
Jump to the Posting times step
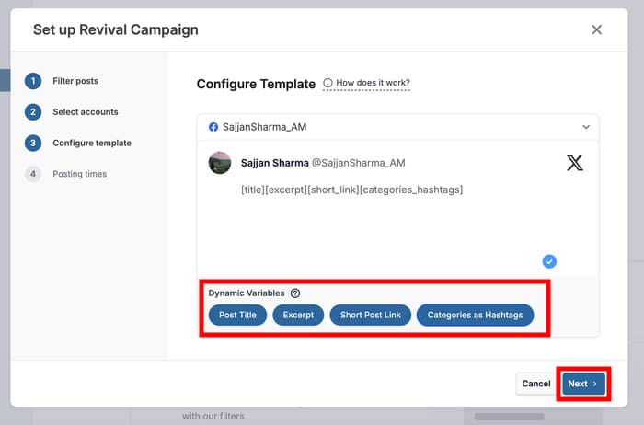pos(79,174)
